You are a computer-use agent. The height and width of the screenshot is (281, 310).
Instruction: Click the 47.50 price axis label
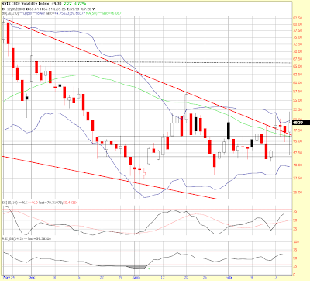pos(298,130)
